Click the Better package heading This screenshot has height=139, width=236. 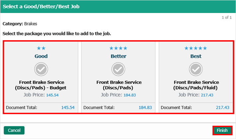(x=119, y=56)
